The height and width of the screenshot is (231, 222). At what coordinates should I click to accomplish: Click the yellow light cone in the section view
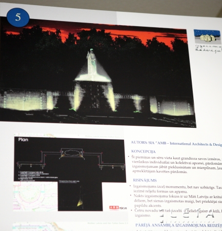(80, 203)
